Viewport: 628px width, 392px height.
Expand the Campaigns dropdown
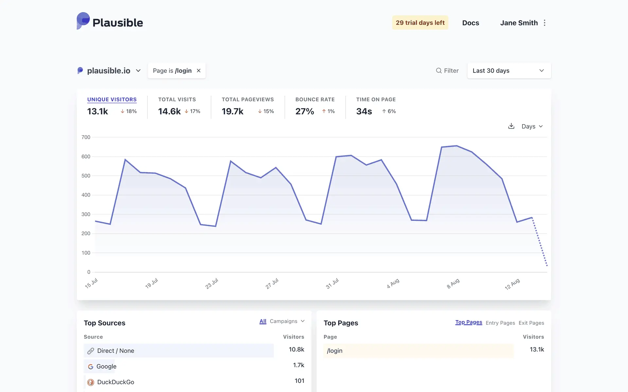[287, 321]
